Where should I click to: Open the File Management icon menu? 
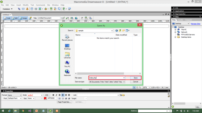pyautogui.click(x=72, y=18)
